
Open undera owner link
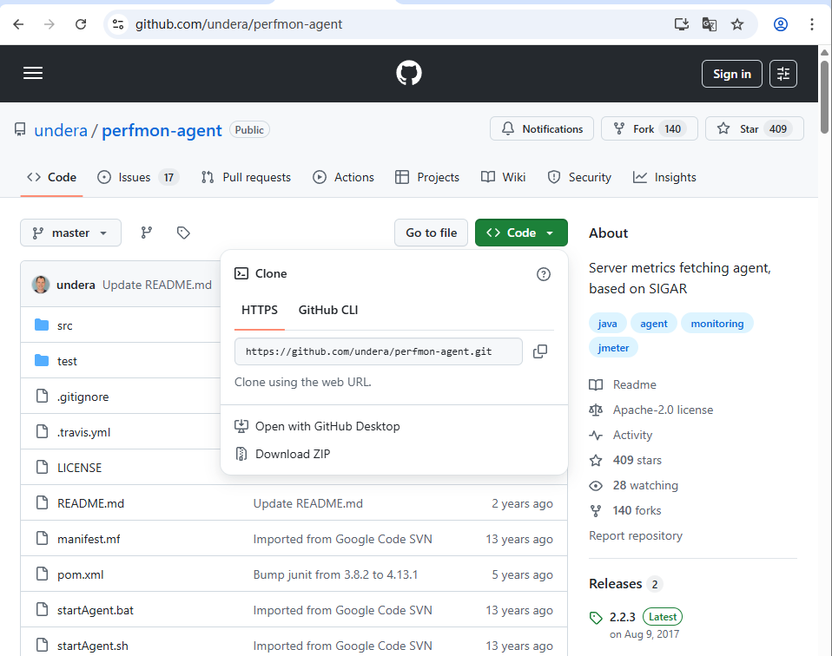61,130
